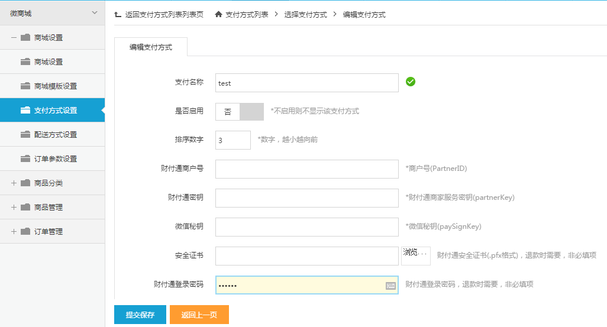The width and height of the screenshot is (607, 327).
Task: Toggle the 是否启用 switch
Action: pos(239,111)
